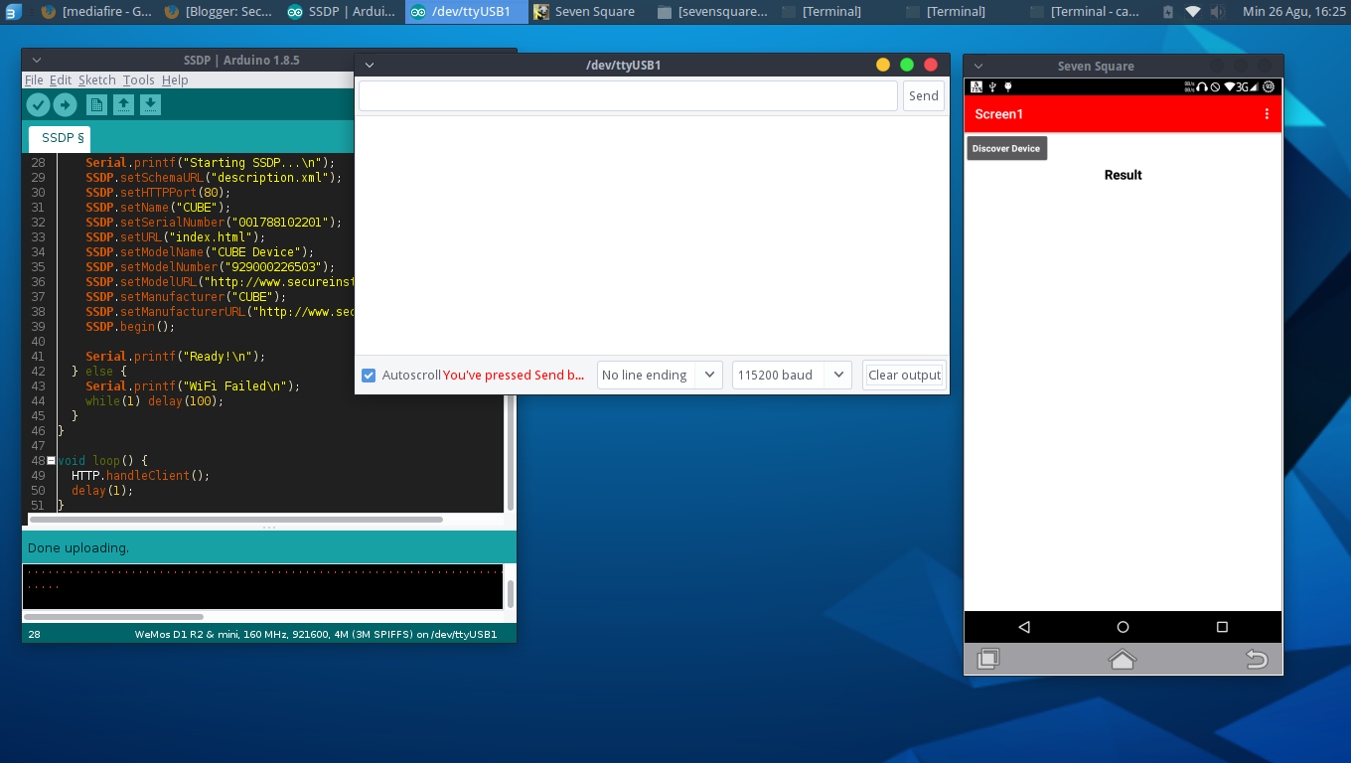Screen dimensions: 1351x763
Task: Open the Tools menu in Arduino IDE
Action: tap(138, 79)
